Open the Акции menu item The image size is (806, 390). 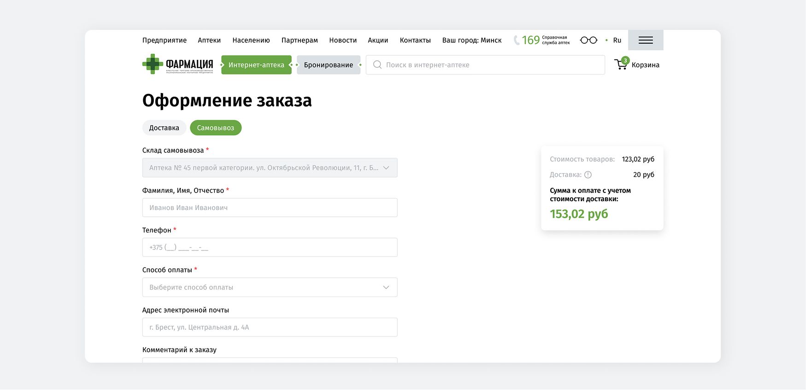tap(378, 40)
